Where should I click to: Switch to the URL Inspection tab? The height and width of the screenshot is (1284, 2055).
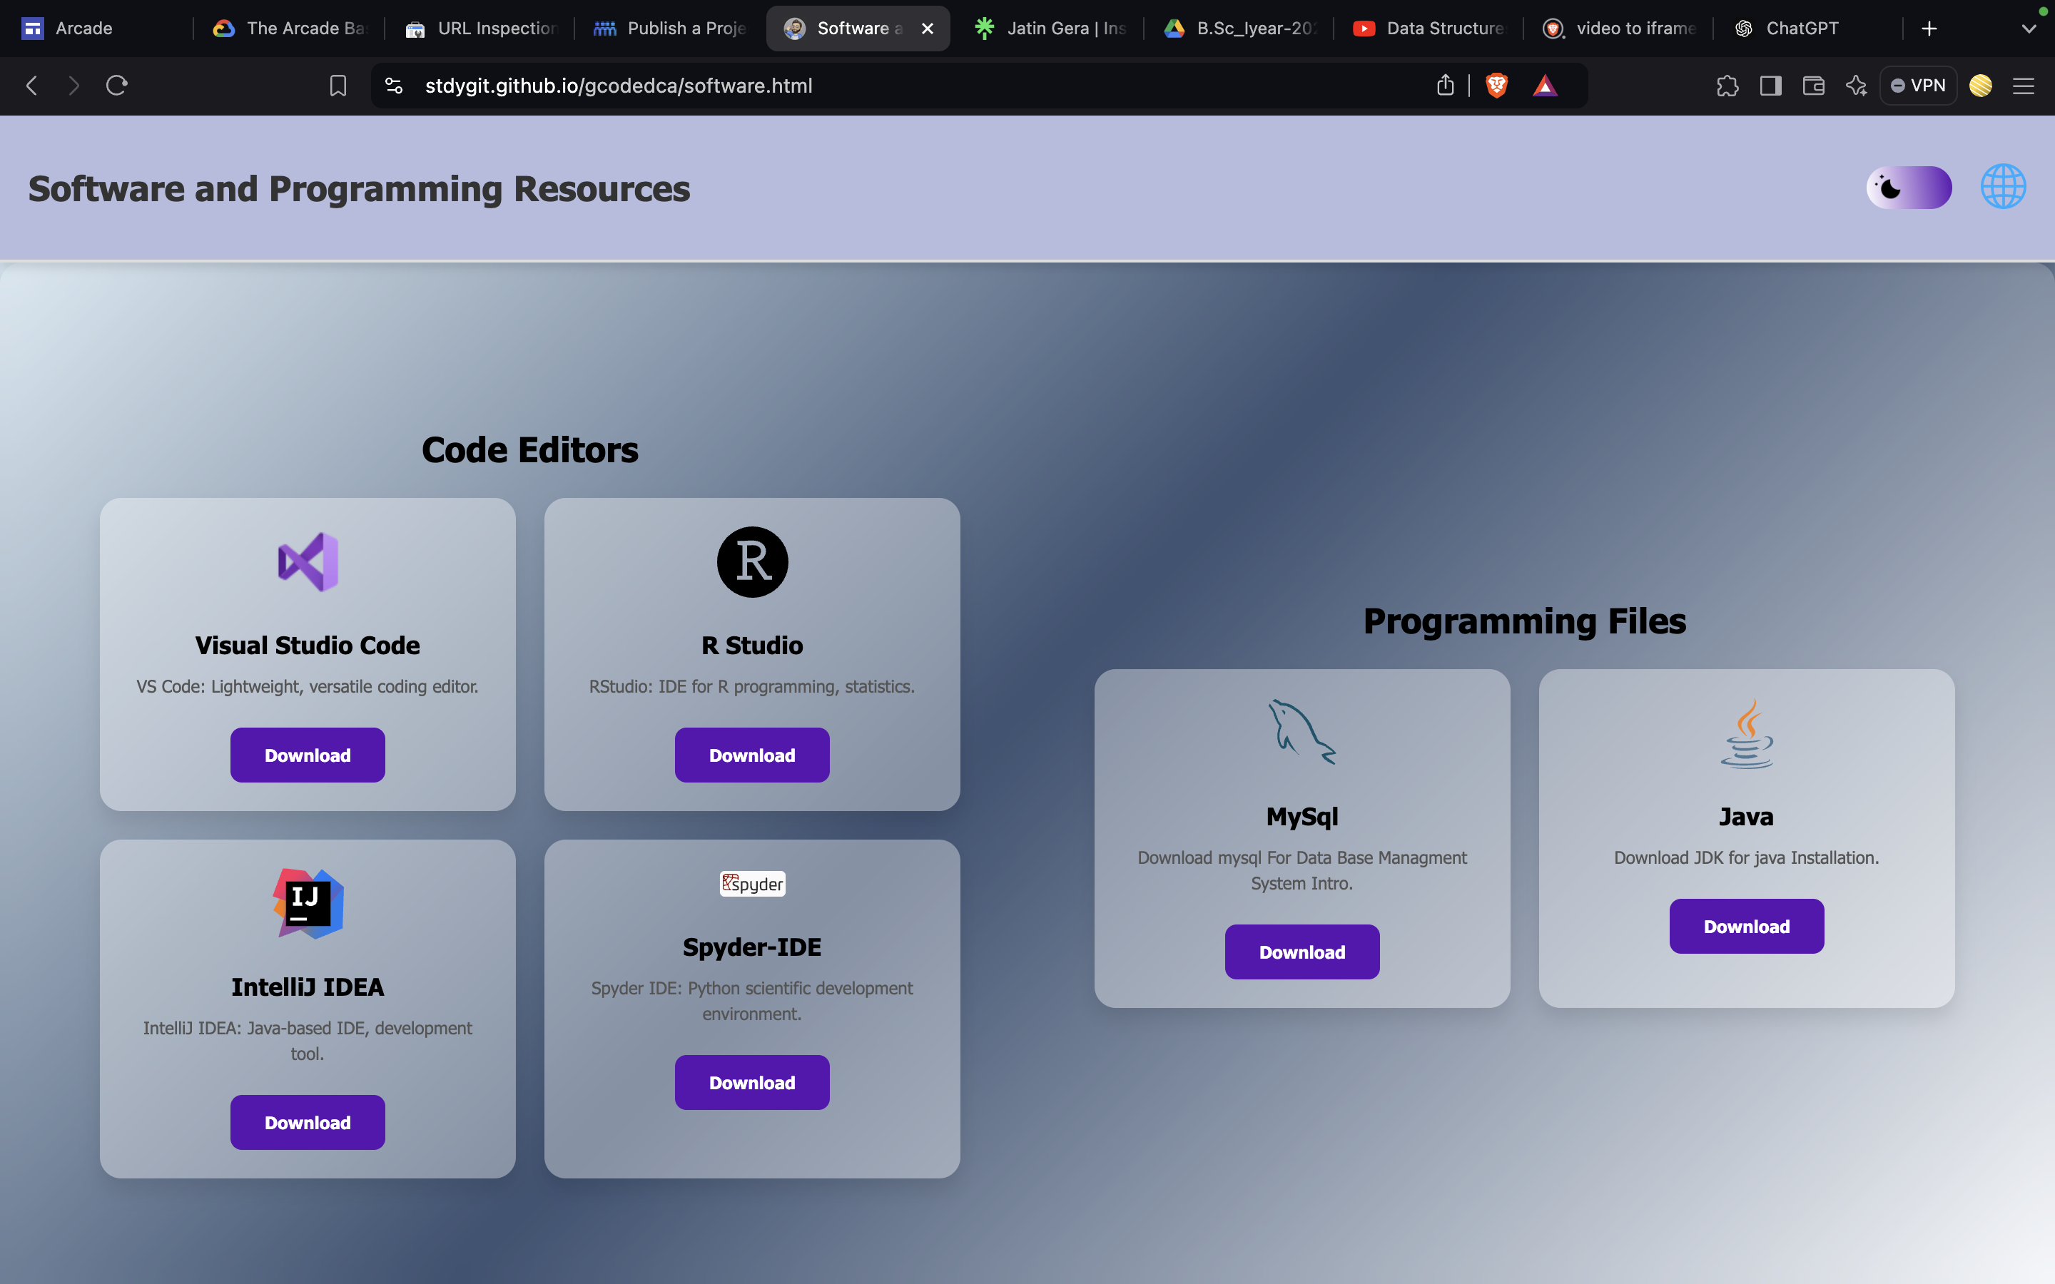479,29
